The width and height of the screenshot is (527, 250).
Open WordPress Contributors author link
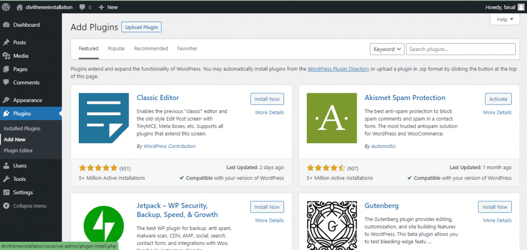[169, 146]
